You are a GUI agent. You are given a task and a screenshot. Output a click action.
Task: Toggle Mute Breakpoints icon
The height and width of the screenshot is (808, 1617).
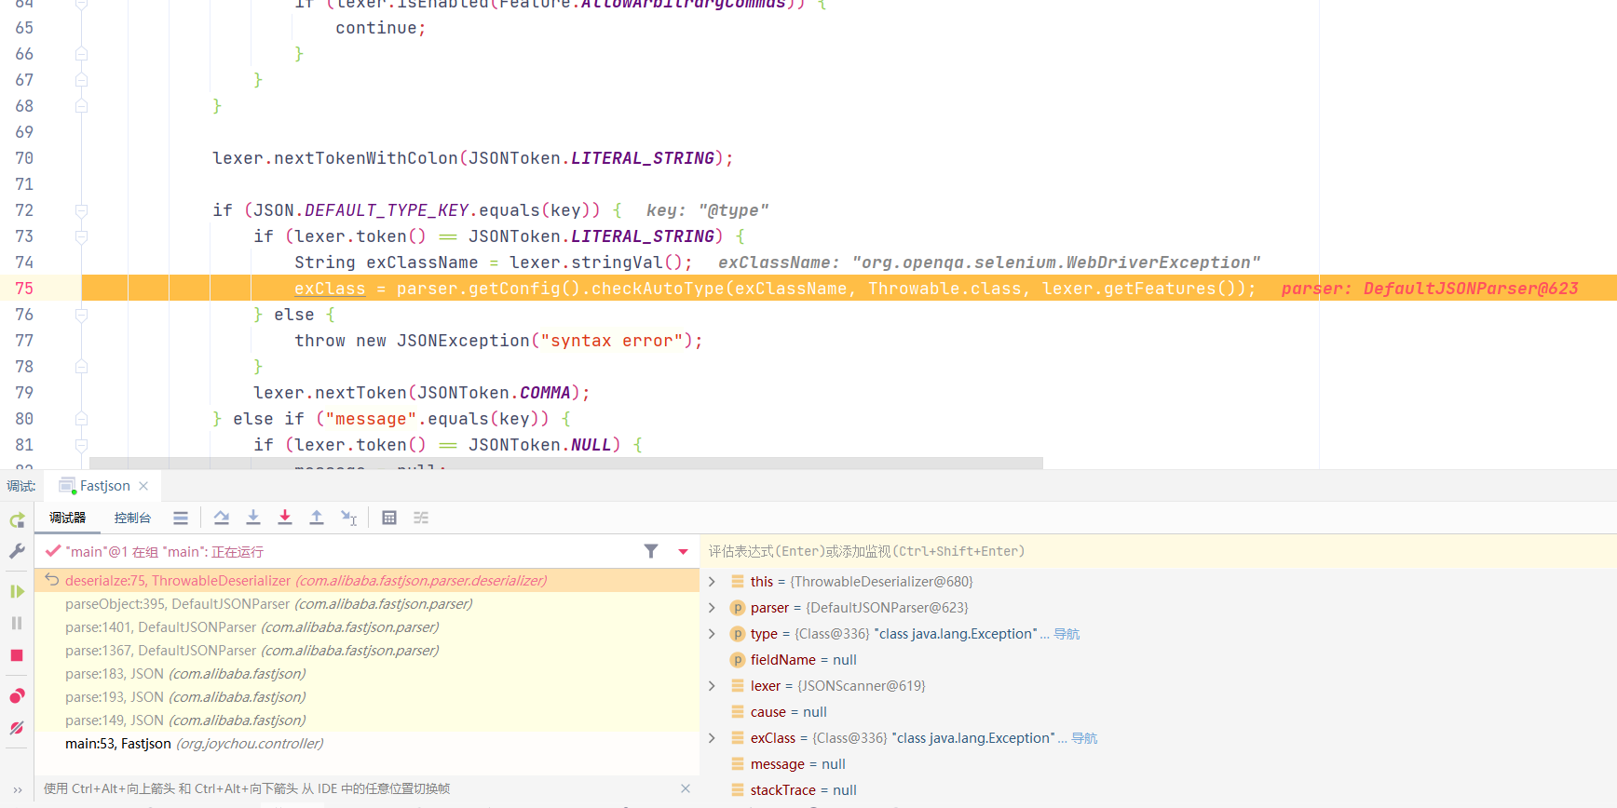click(17, 728)
